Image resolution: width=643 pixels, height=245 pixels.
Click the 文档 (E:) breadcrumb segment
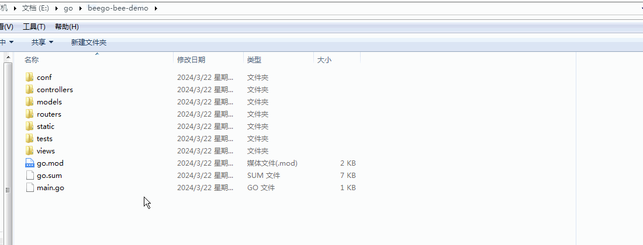(36, 8)
